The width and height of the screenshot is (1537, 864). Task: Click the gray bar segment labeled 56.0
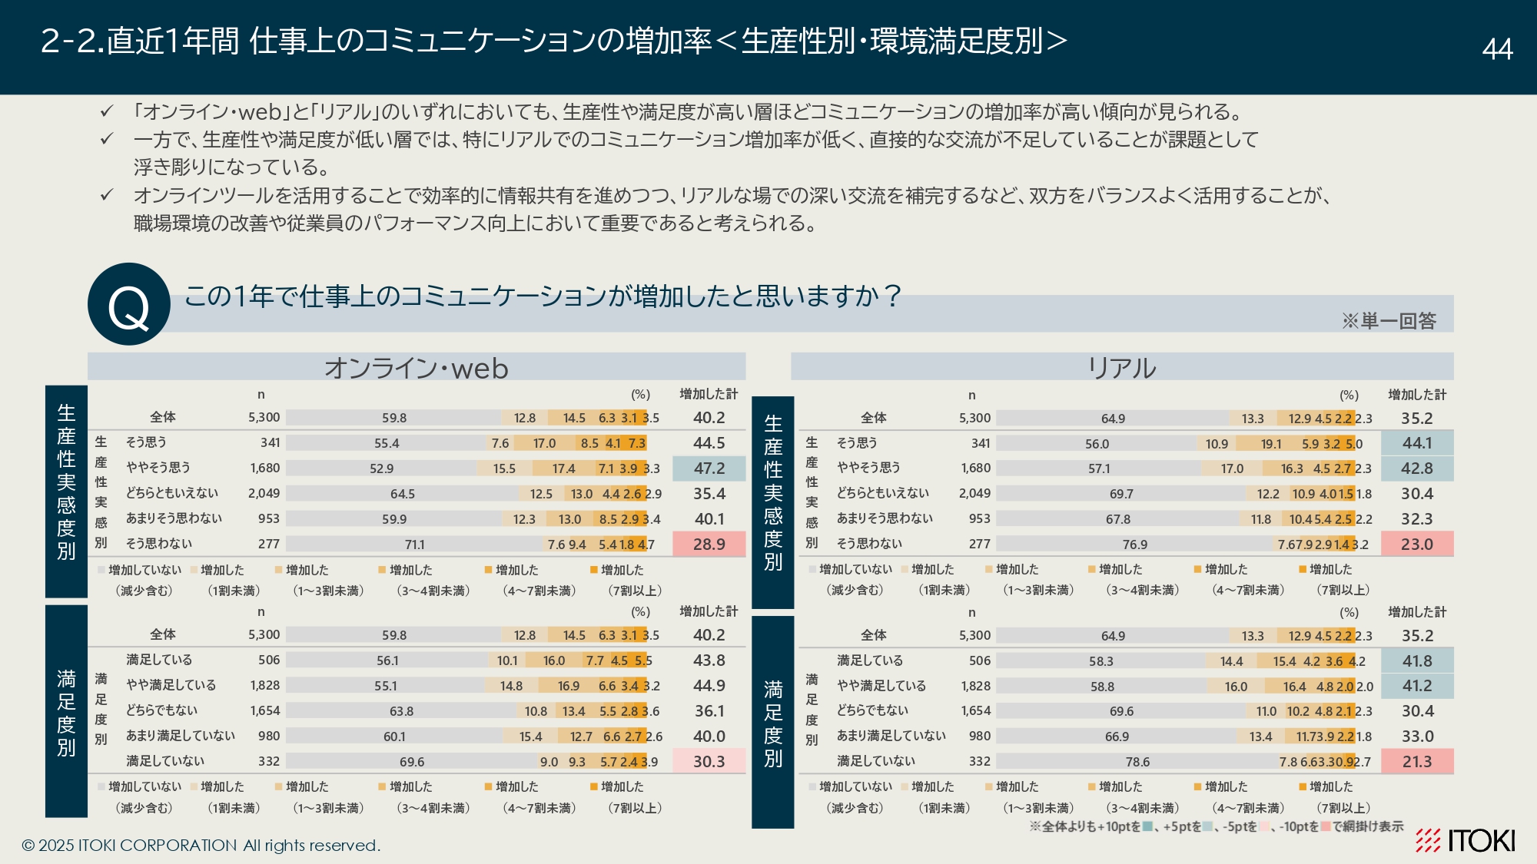(x=1097, y=443)
